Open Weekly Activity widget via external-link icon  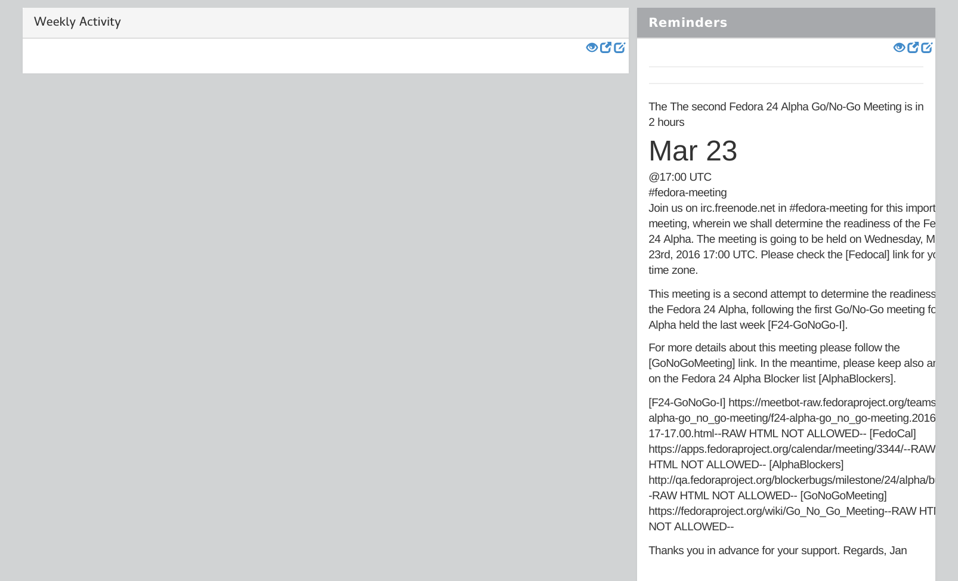tap(605, 48)
